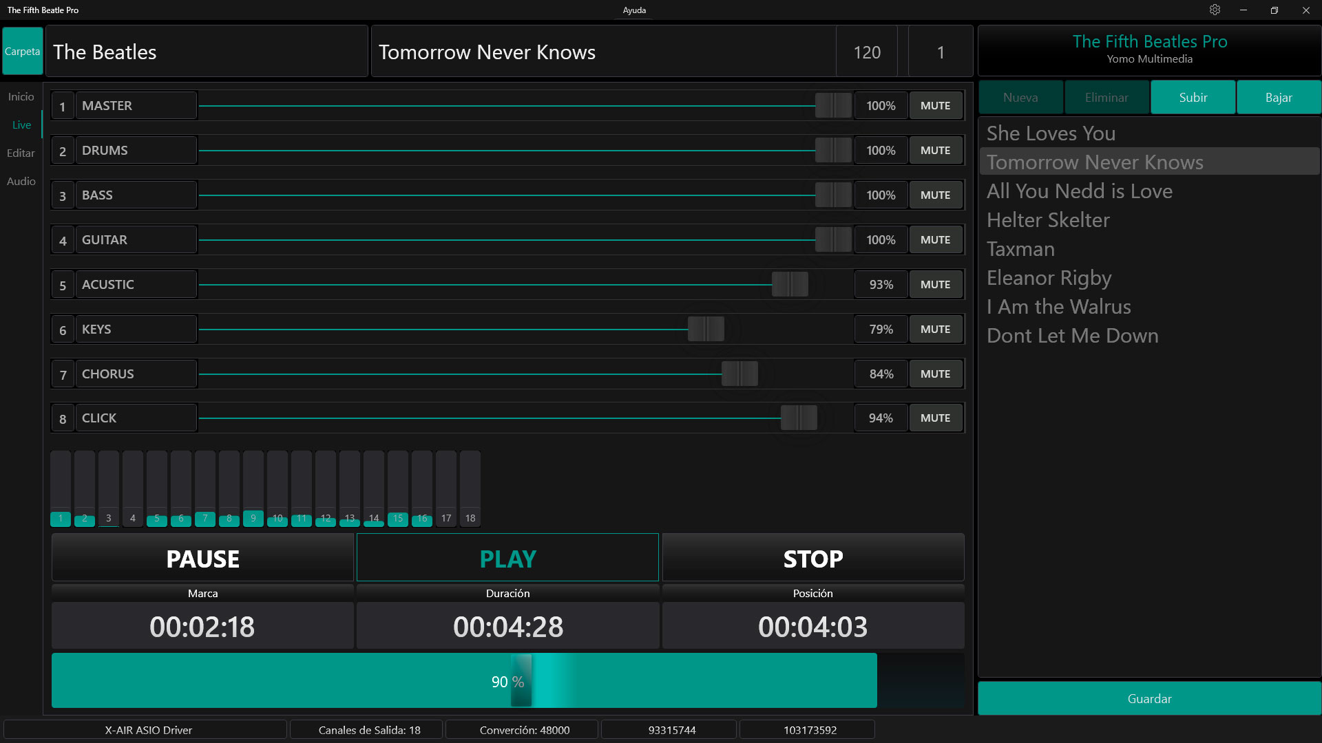Move song down with Bajar
1322x743 pixels.
(x=1279, y=98)
